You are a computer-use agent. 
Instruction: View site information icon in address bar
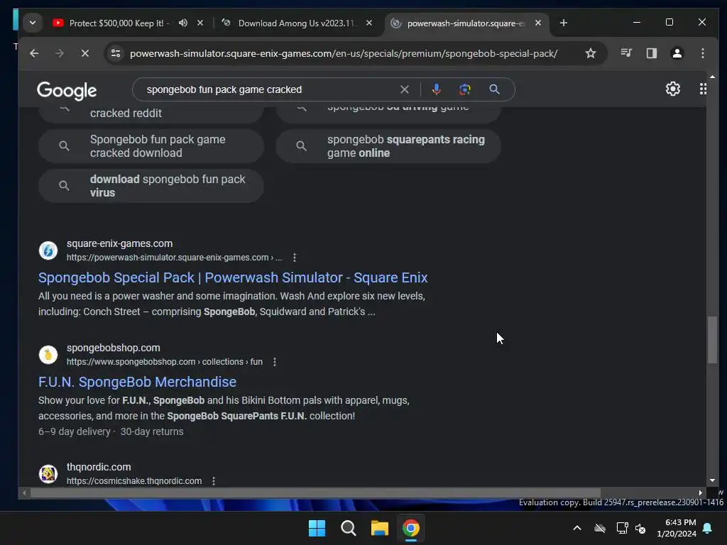[x=116, y=53]
